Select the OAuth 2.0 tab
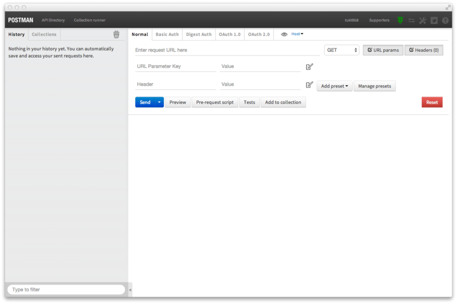Image resolution: width=457 pixels, height=304 pixels. 259,34
